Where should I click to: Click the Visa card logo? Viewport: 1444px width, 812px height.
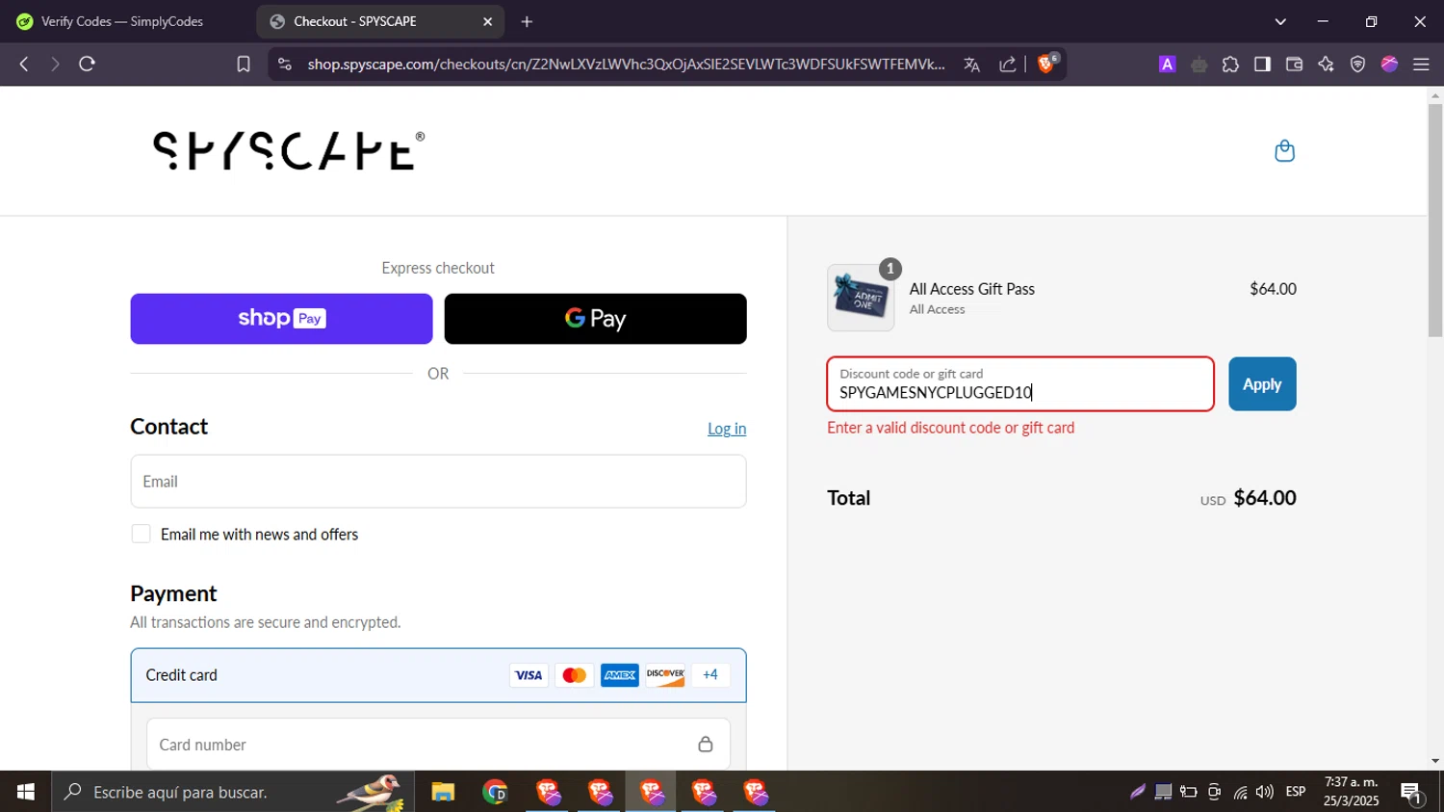(529, 675)
